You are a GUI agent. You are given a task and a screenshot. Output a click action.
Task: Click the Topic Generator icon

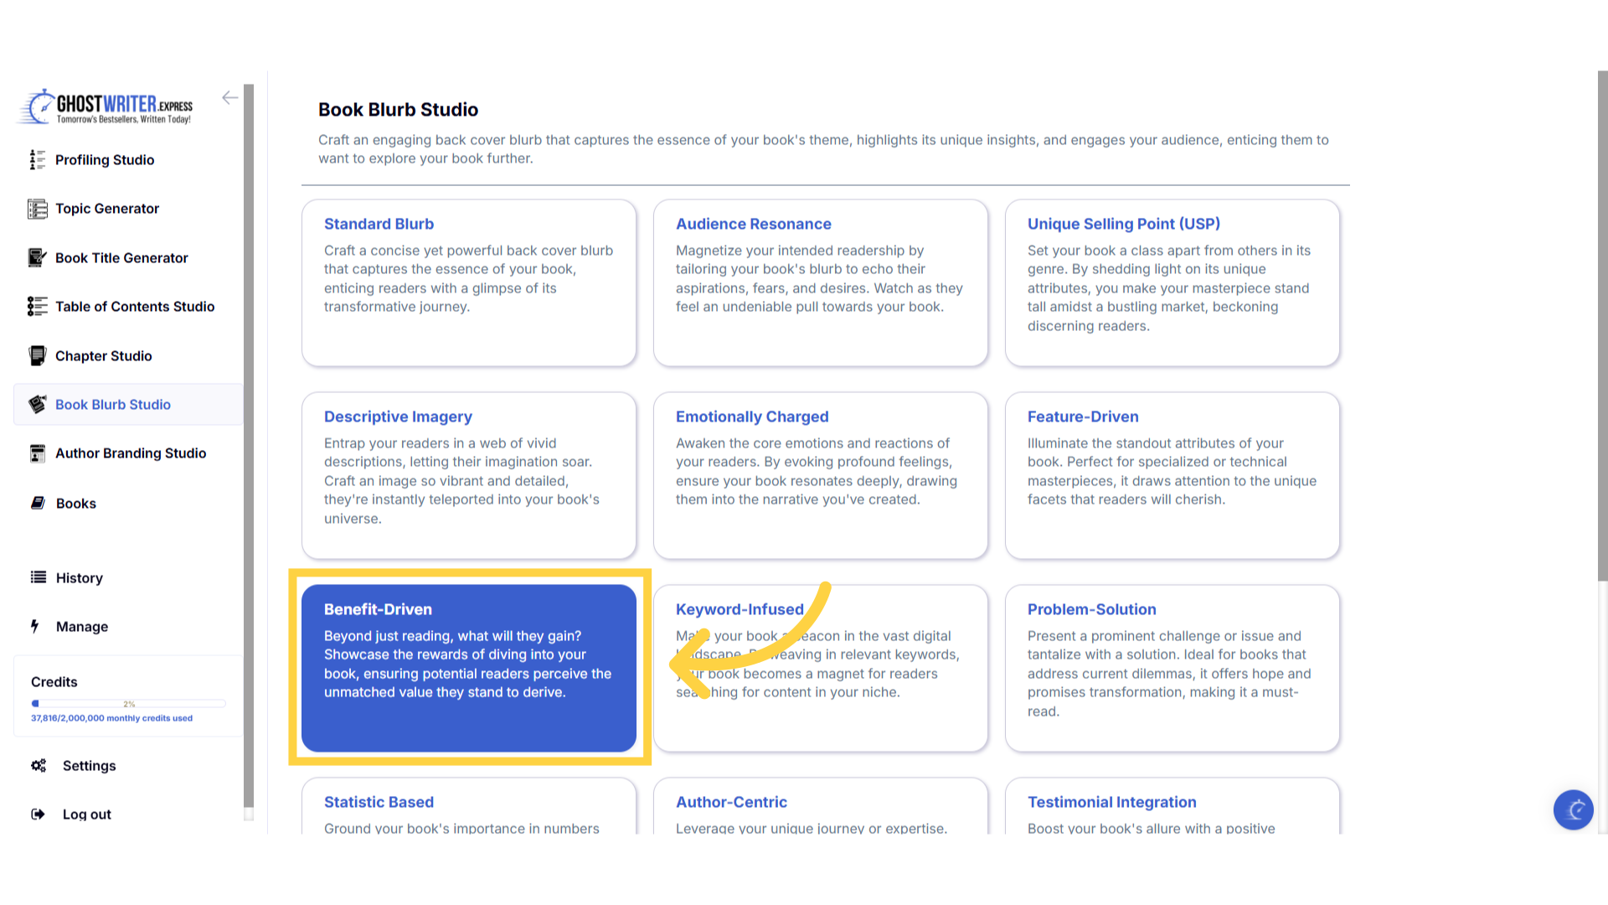tap(37, 209)
